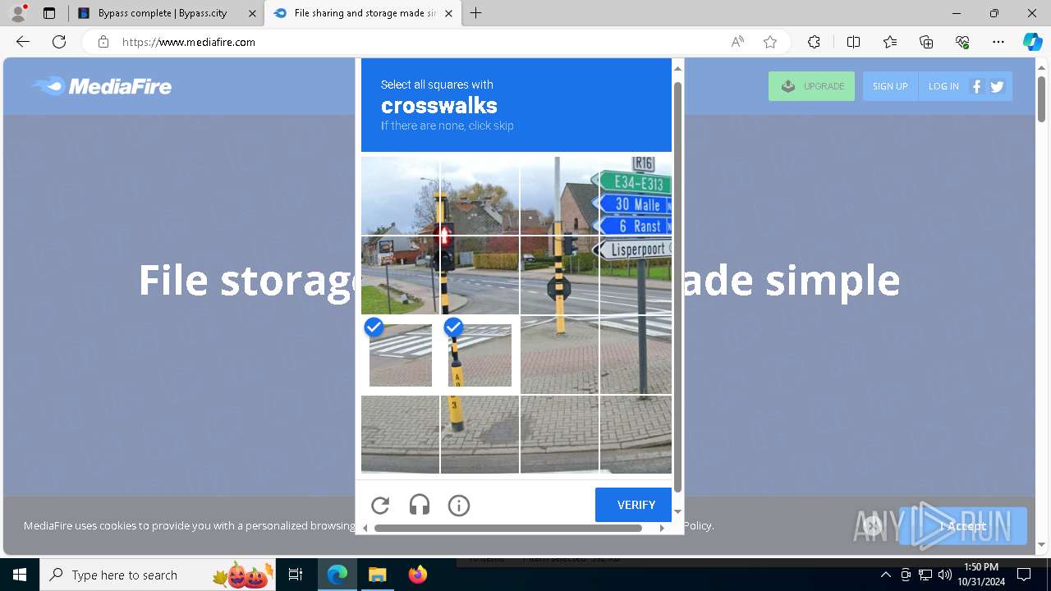Open Read aloud icon
This screenshot has width=1051, height=591.
[737, 42]
